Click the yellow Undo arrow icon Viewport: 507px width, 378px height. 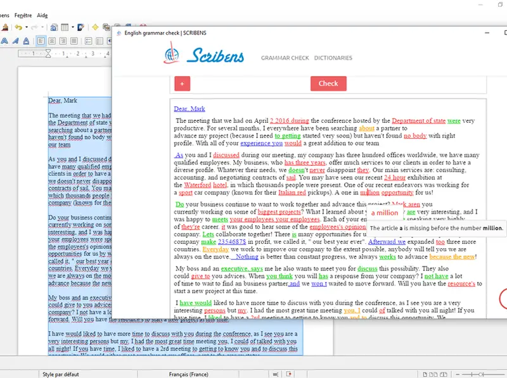pos(18,27)
